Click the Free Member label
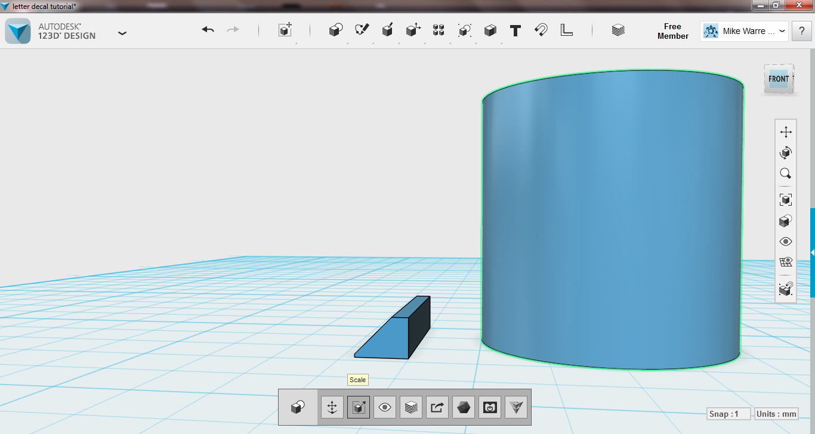The width and height of the screenshot is (815, 434). pyautogui.click(x=672, y=31)
